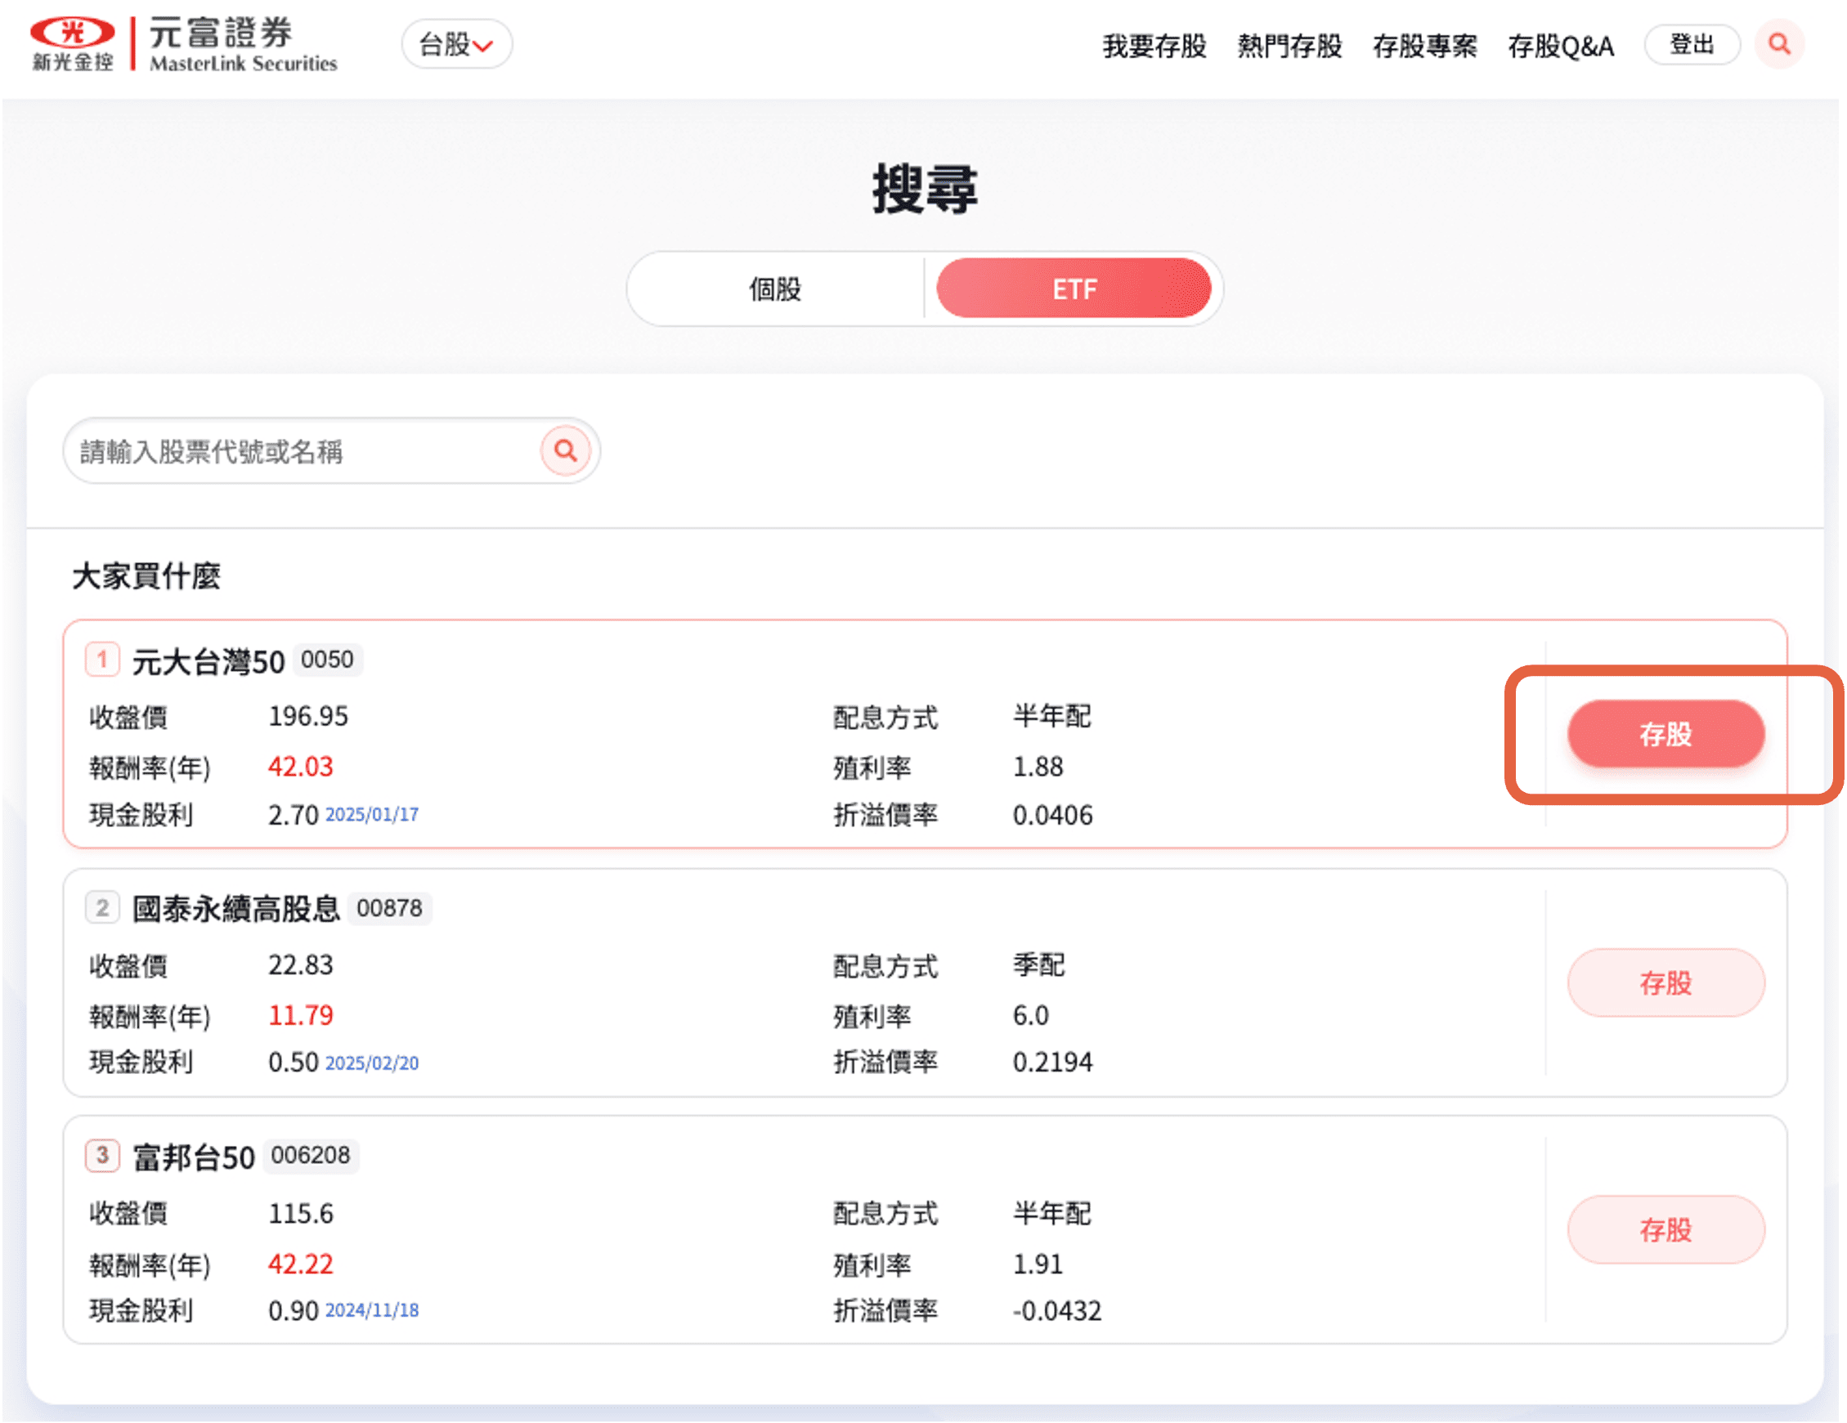This screenshot has width=1847, height=1423.
Task: Click the 大家買什麼 heading
Action: click(x=146, y=575)
